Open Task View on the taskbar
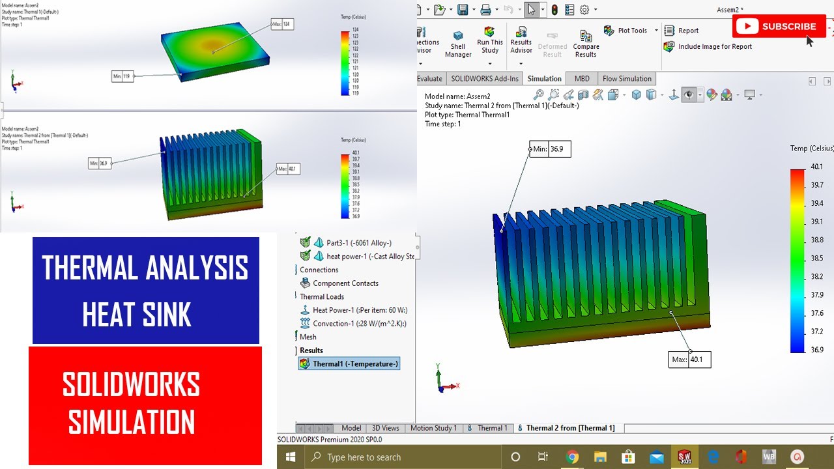 click(x=543, y=457)
